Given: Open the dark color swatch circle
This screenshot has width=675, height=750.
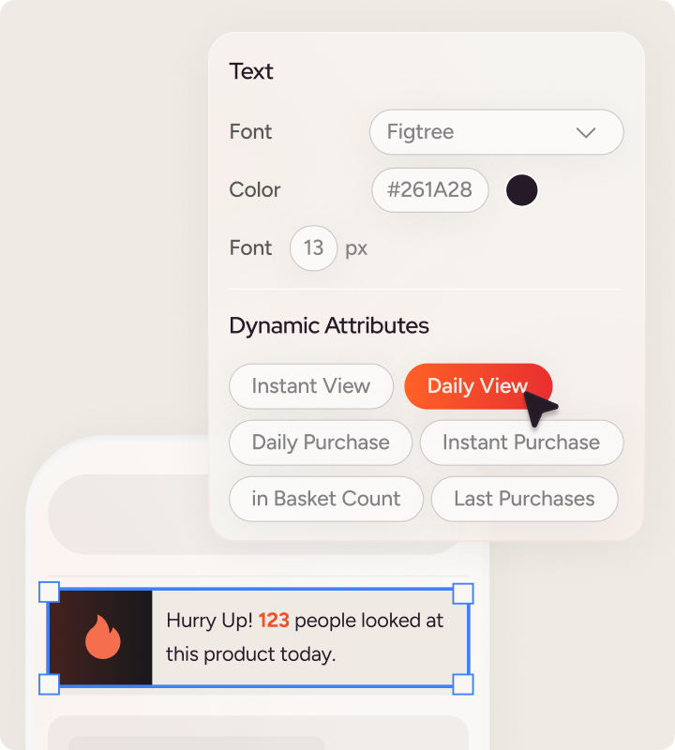Looking at the screenshot, I should tap(522, 190).
